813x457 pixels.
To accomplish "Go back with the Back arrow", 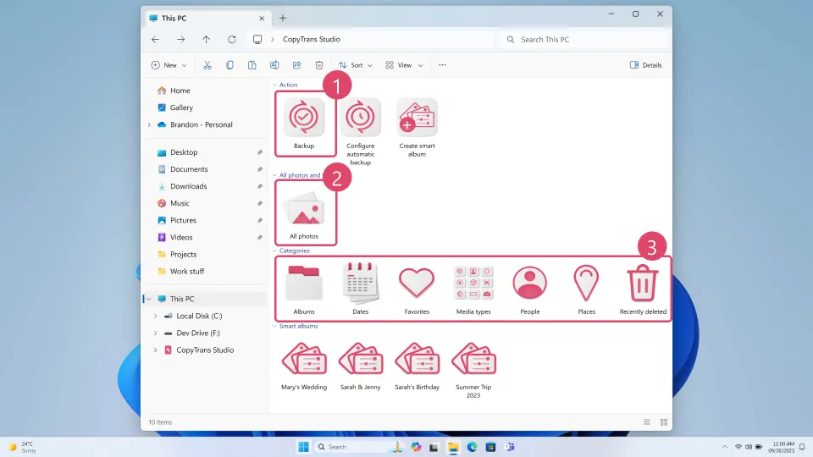I will 156,40.
